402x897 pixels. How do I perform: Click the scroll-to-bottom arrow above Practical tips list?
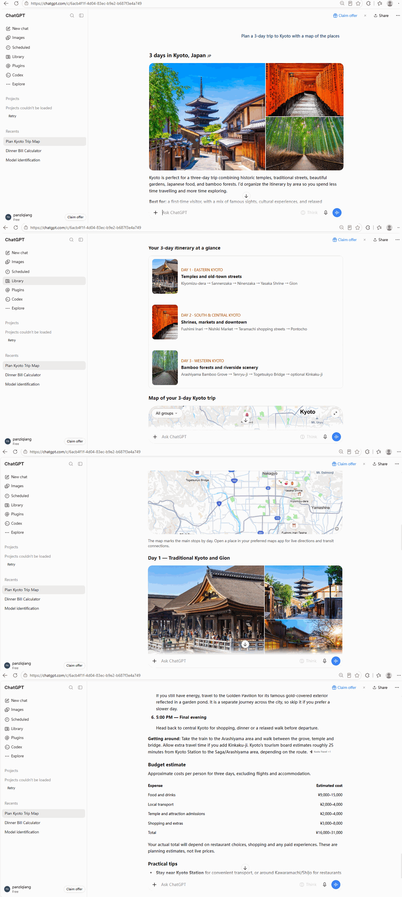(x=245, y=868)
